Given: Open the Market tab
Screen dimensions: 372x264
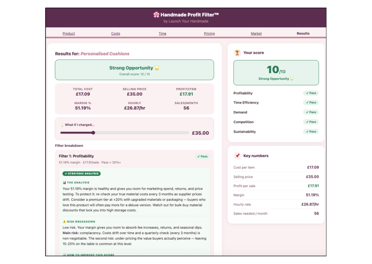Looking at the screenshot, I should tap(256, 33).
